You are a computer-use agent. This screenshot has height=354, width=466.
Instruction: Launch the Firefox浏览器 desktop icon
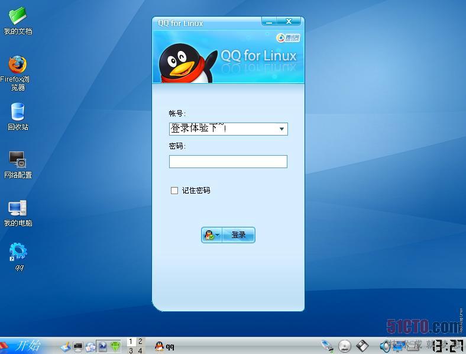point(17,73)
